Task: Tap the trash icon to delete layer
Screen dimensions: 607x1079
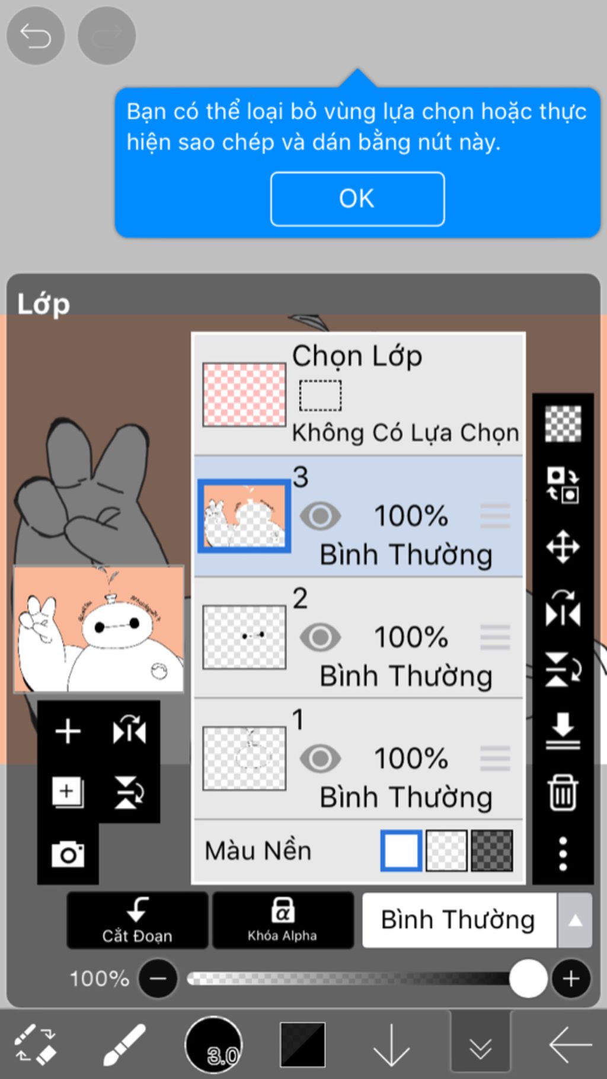Action: click(563, 792)
